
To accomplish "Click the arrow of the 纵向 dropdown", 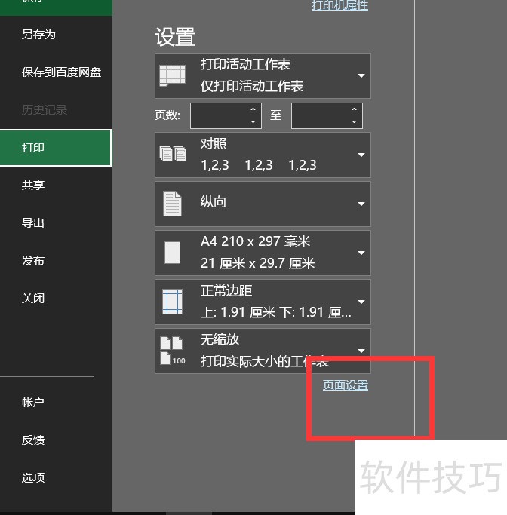I will point(361,204).
